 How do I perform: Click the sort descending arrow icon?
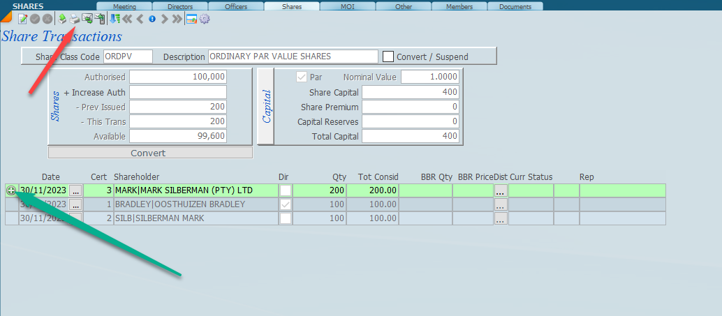coord(115,19)
